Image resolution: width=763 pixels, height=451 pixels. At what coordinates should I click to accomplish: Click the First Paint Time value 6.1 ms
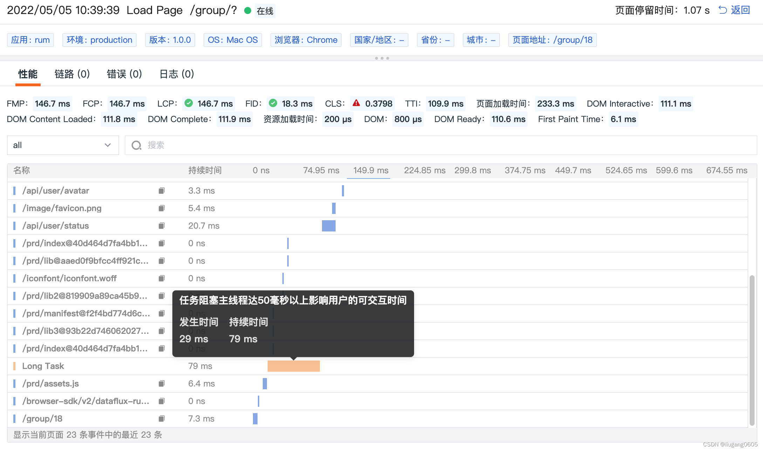(x=624, y=119)
